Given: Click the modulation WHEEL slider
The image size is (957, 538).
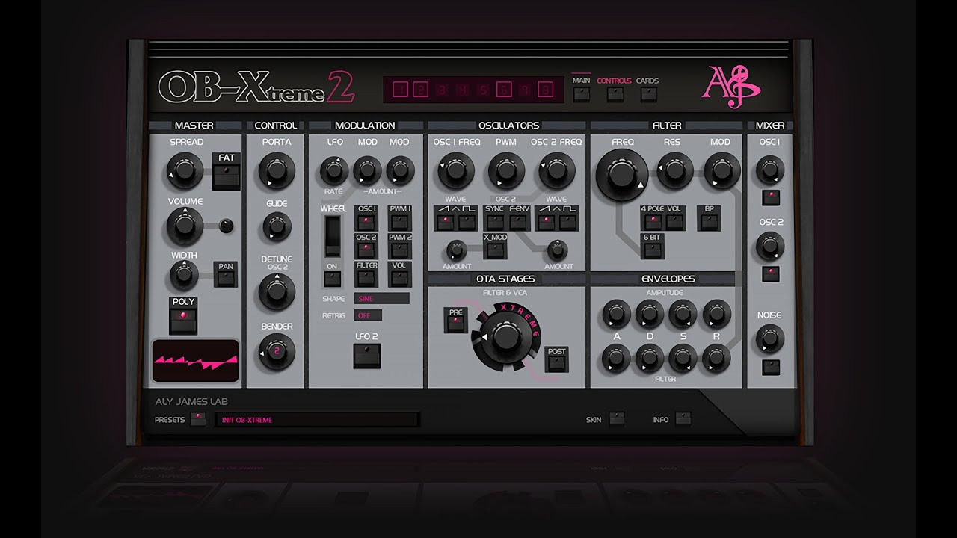Looking at the screenshot, I should (332, 238).
